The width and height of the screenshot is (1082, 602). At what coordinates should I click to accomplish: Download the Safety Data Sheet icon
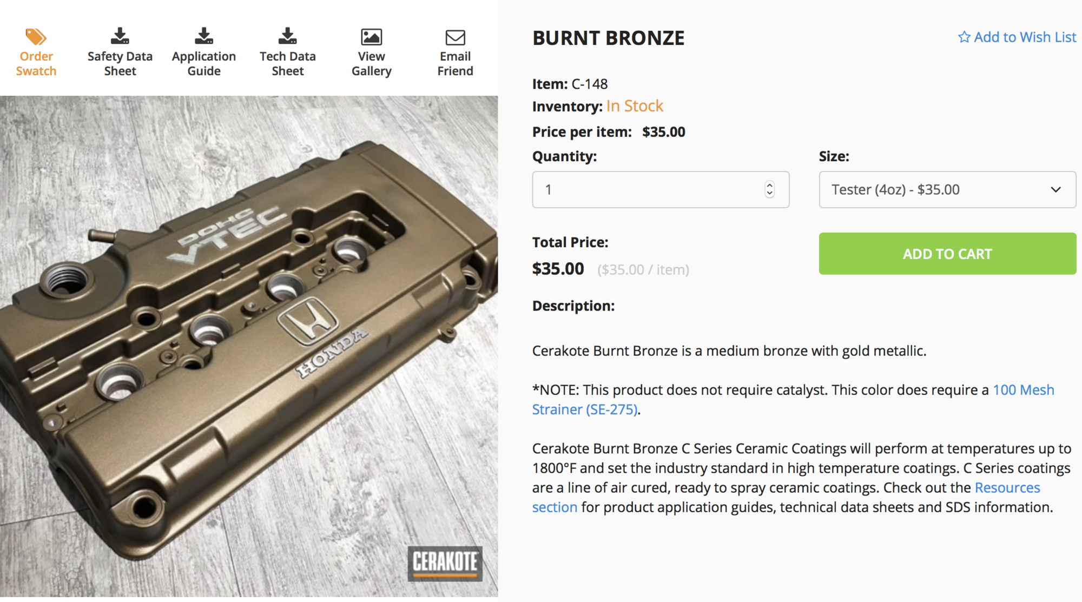pyautogui.click(x=120, y=36)
